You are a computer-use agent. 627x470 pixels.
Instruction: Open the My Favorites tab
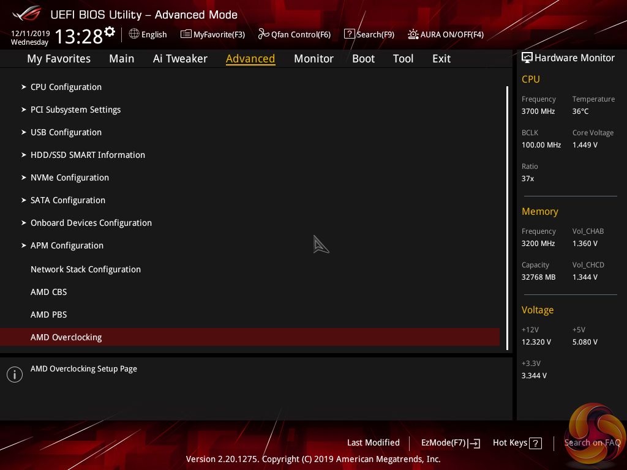[x=59, y=59]
